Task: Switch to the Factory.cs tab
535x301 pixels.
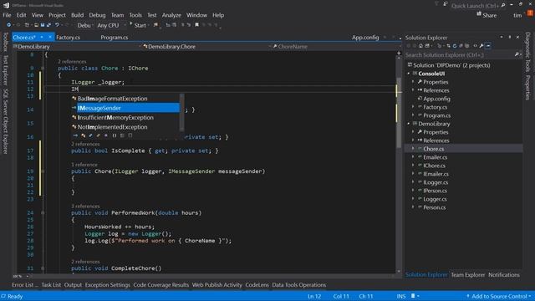Action: click(68, 37)
